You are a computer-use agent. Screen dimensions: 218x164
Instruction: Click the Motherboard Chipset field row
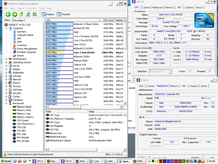(x=86, y=140)
